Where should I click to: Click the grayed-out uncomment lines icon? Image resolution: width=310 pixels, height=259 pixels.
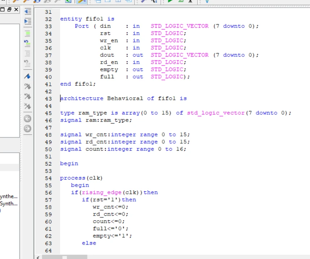pyautogui.click(x=28, y=54)
